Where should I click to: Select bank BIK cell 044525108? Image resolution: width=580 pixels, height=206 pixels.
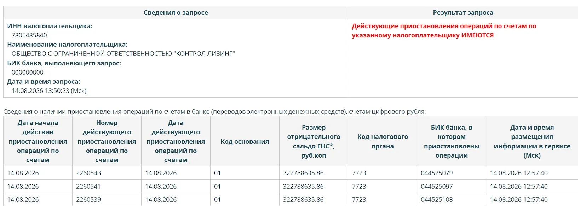point(437,200)
